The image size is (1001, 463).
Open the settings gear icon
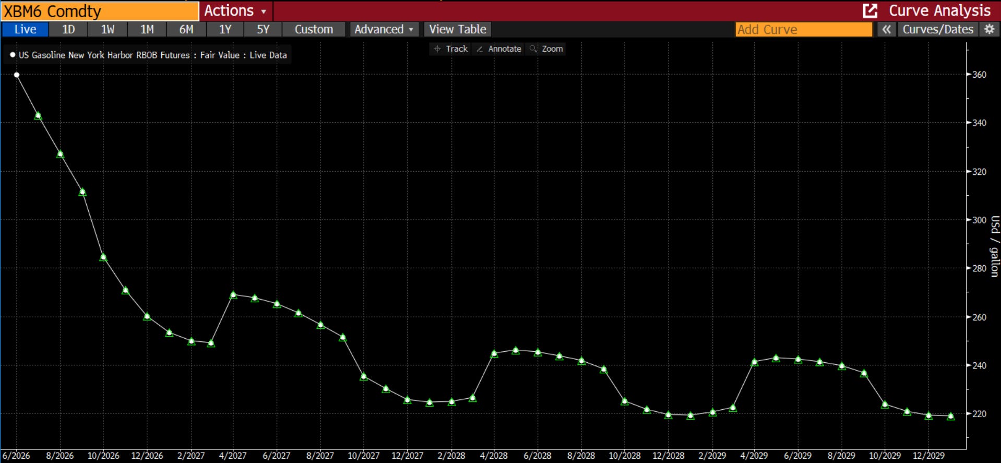pos(989,29)
